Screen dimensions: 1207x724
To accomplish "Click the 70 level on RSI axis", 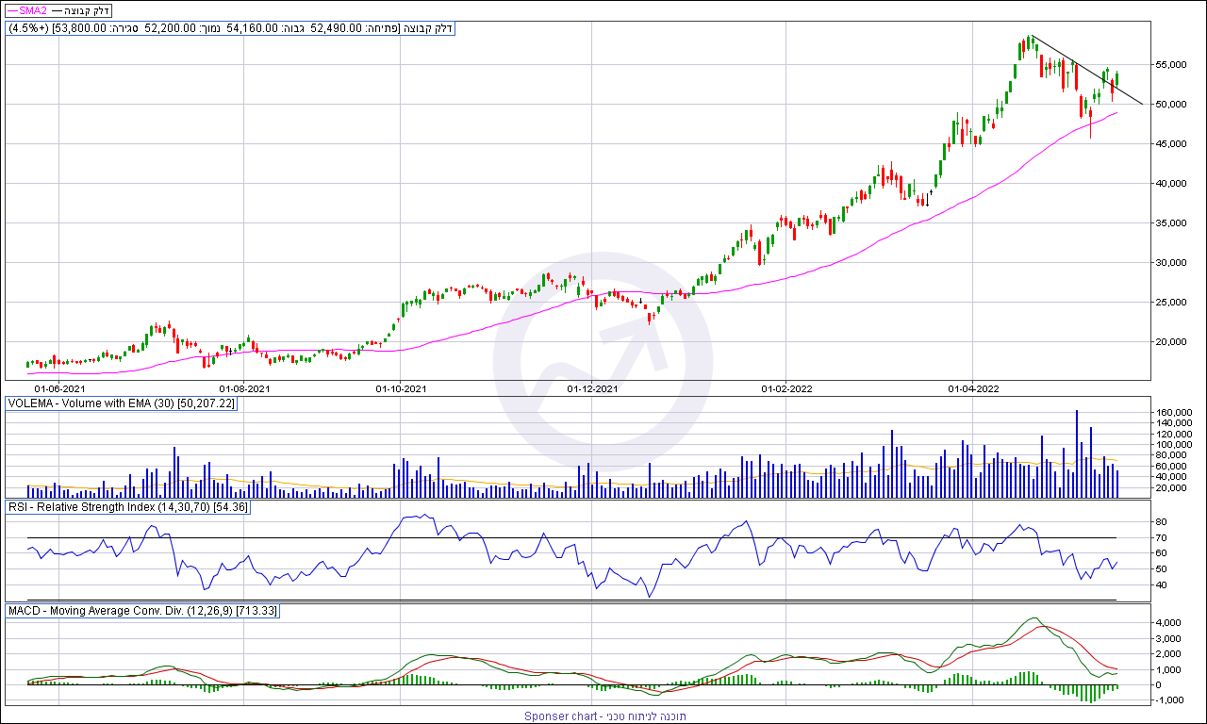I will (1162, 538).
